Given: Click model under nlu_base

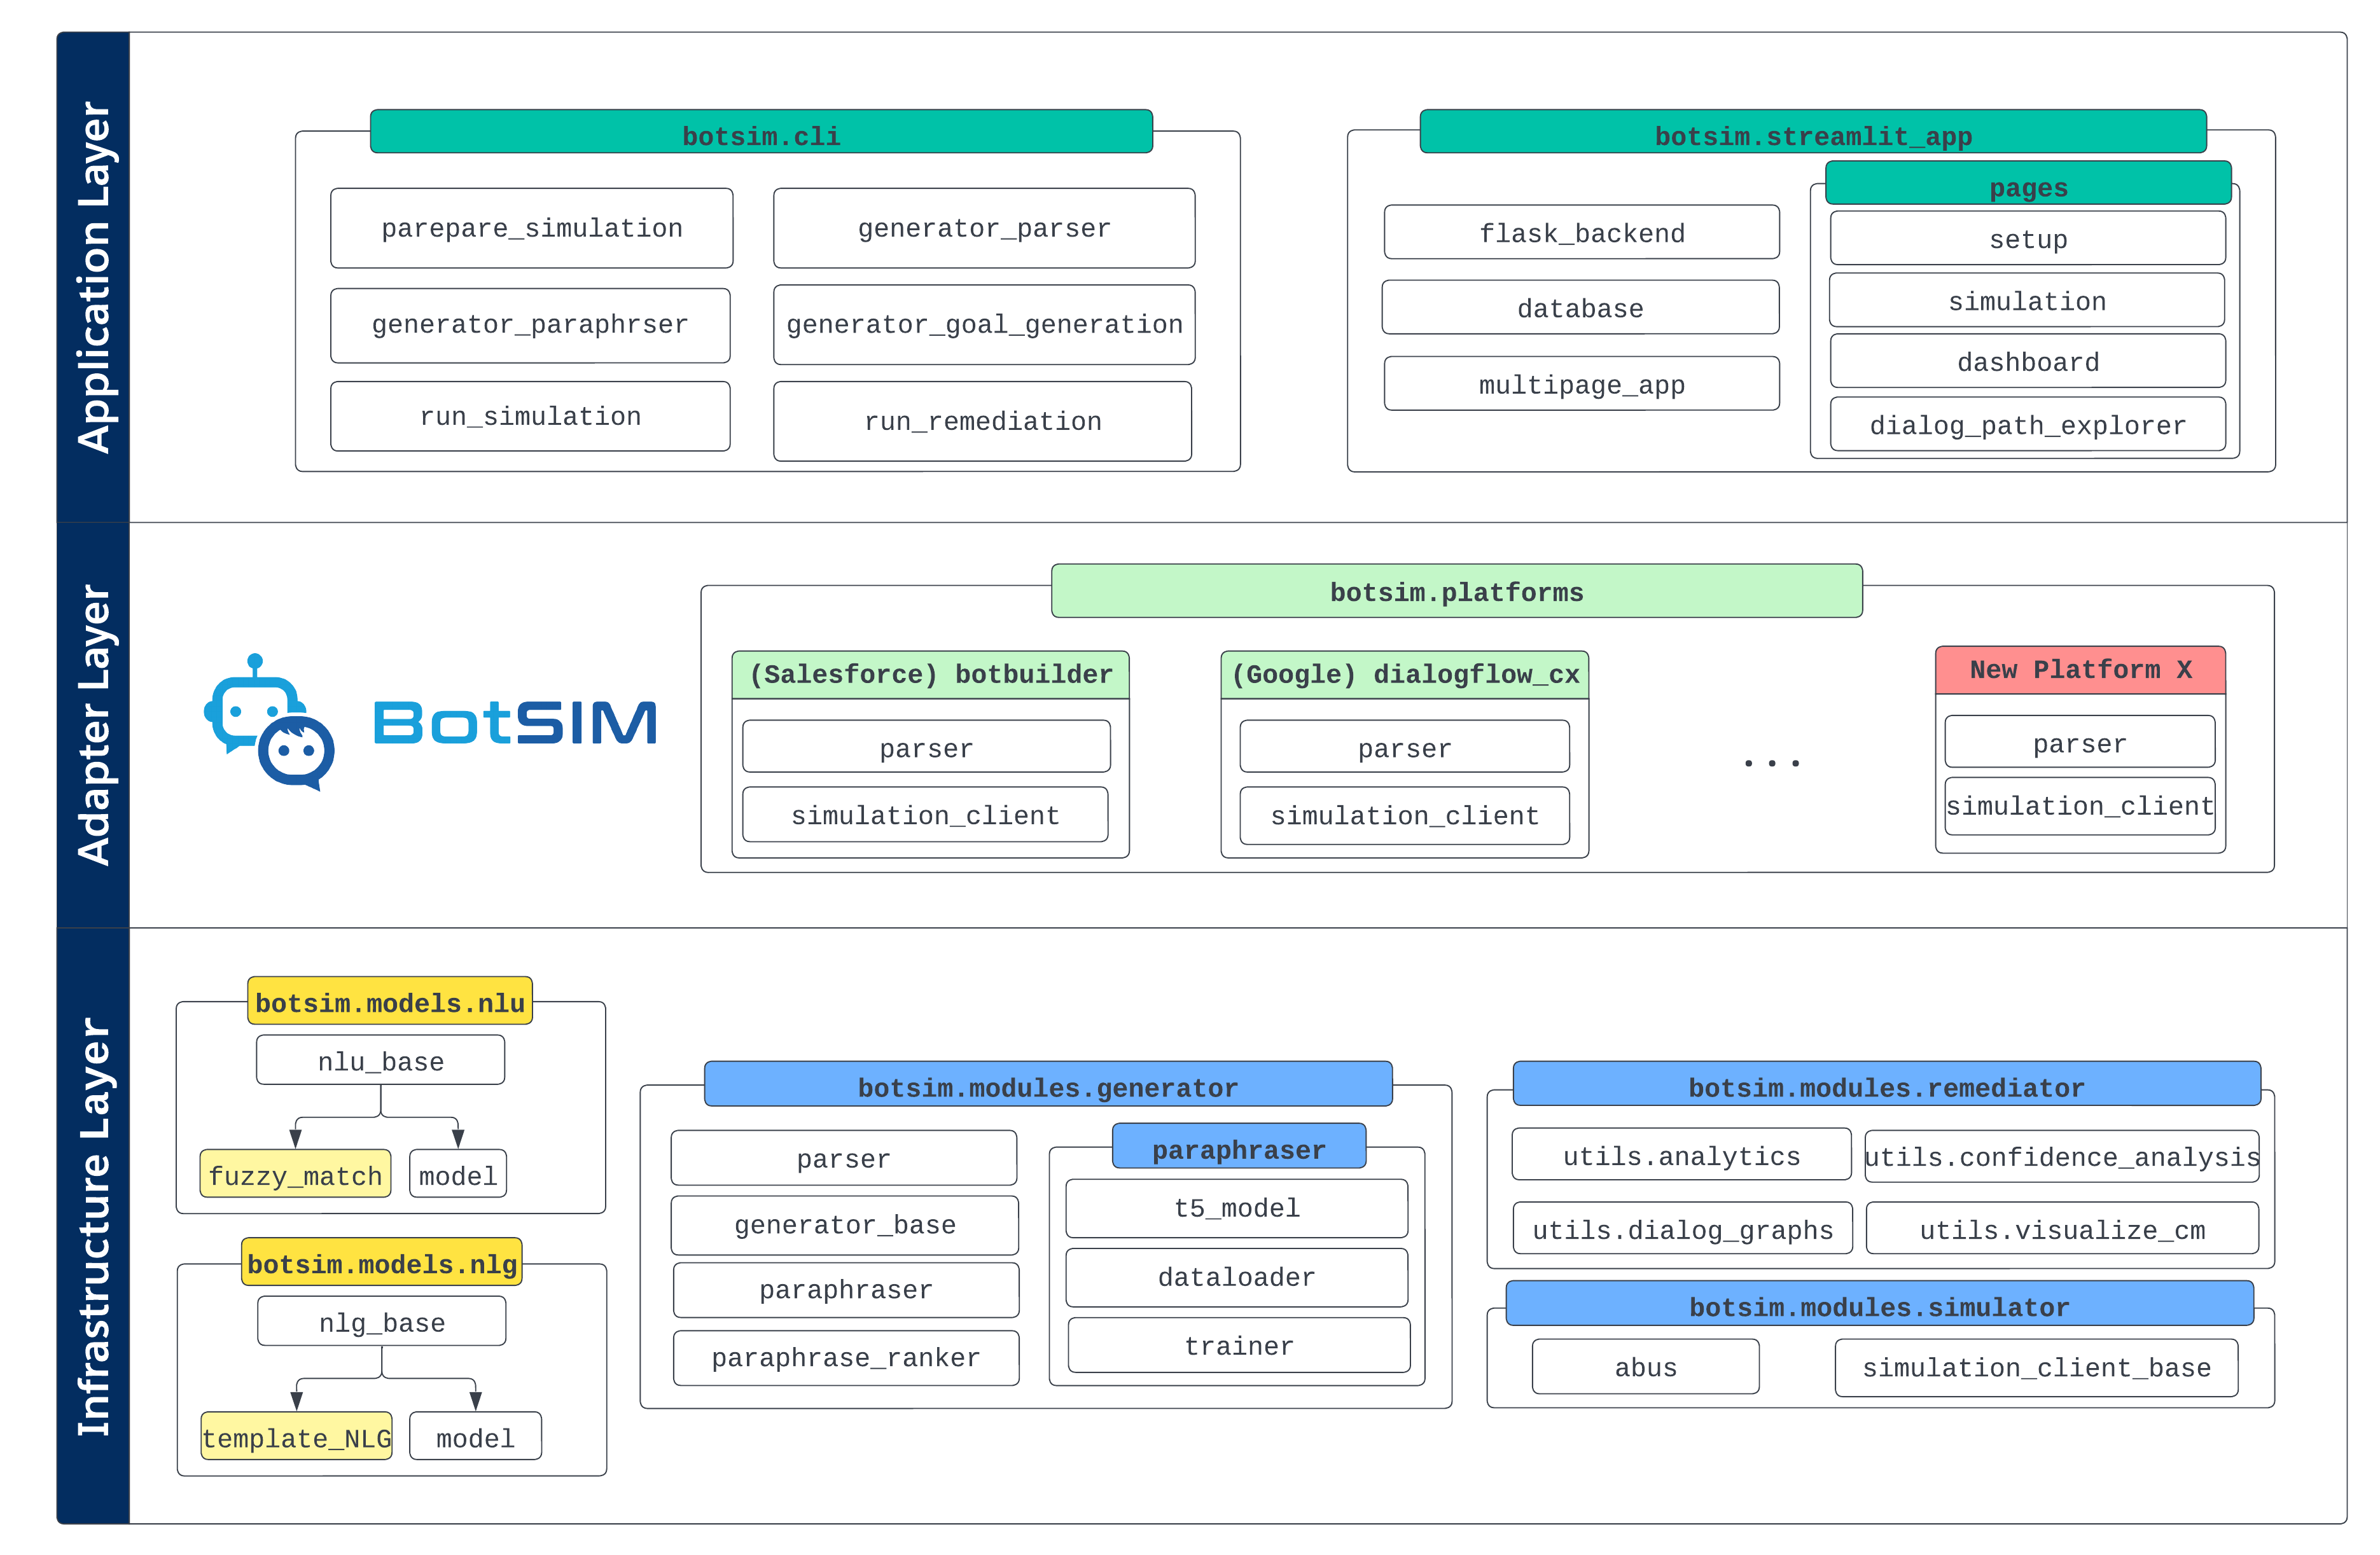Looking at the screenshot, I should (x=458, y=1174).
